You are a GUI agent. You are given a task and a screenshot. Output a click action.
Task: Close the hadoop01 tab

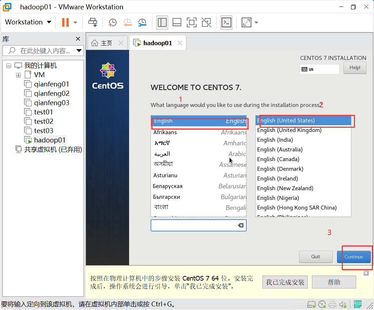(180, 43)
